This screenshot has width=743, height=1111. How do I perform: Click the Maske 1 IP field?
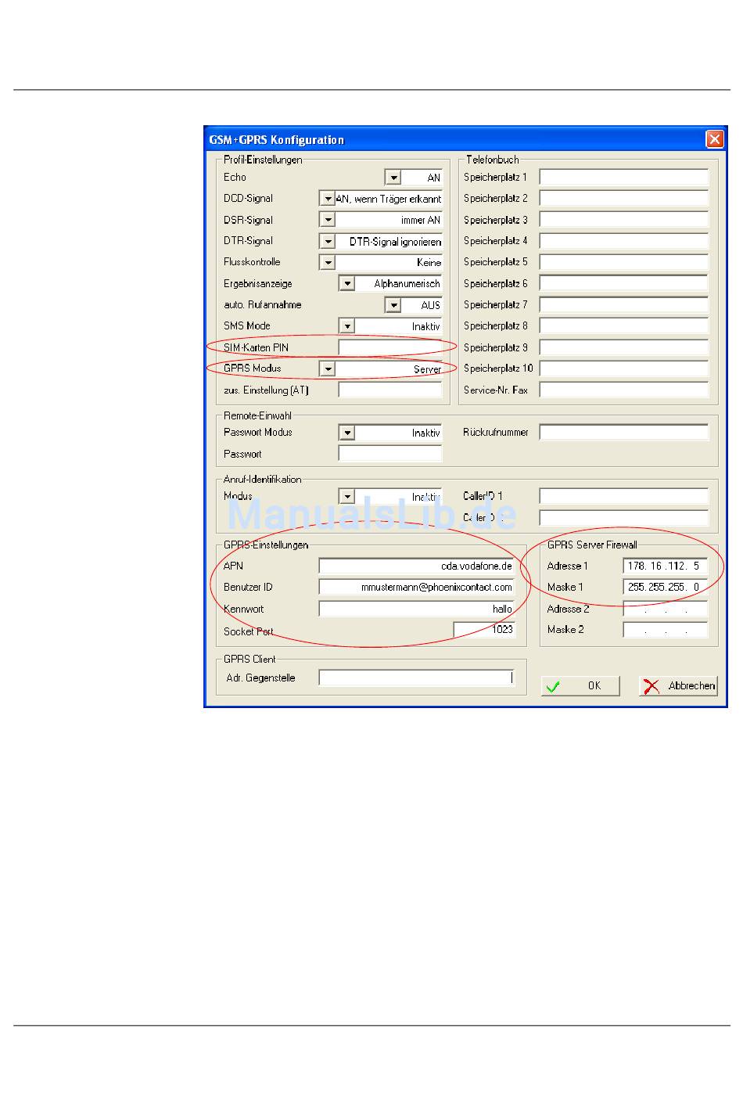666,588
